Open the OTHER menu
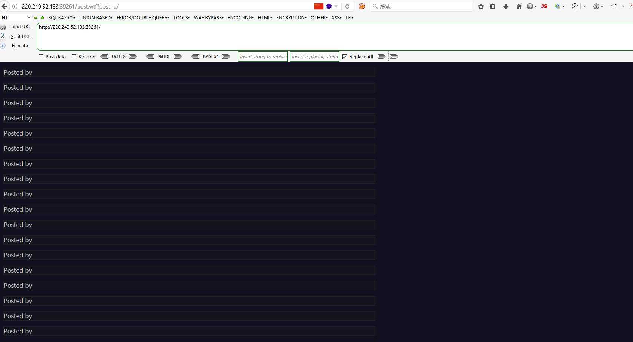 319,18
